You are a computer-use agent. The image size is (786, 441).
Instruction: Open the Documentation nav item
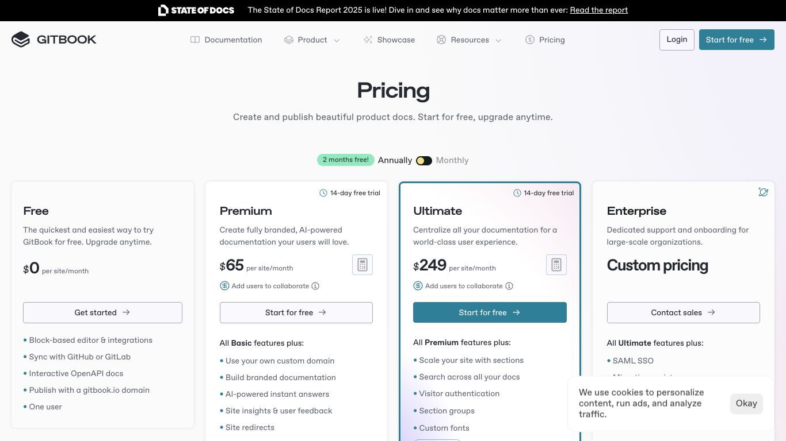[x=226, y=40]
